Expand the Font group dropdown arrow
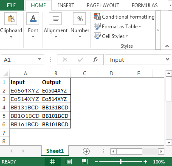Screen dimensions: 172x166 (33, 37)
